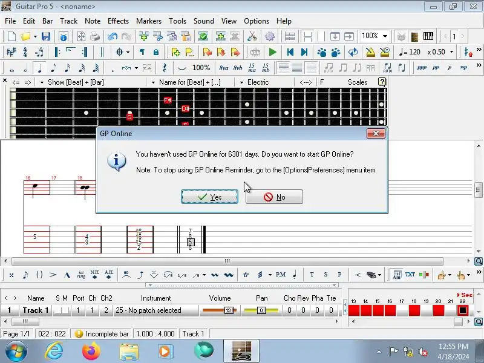
Task: Click the instrument cell '25 - No patch selected'
Action: [x=156, y=310]
